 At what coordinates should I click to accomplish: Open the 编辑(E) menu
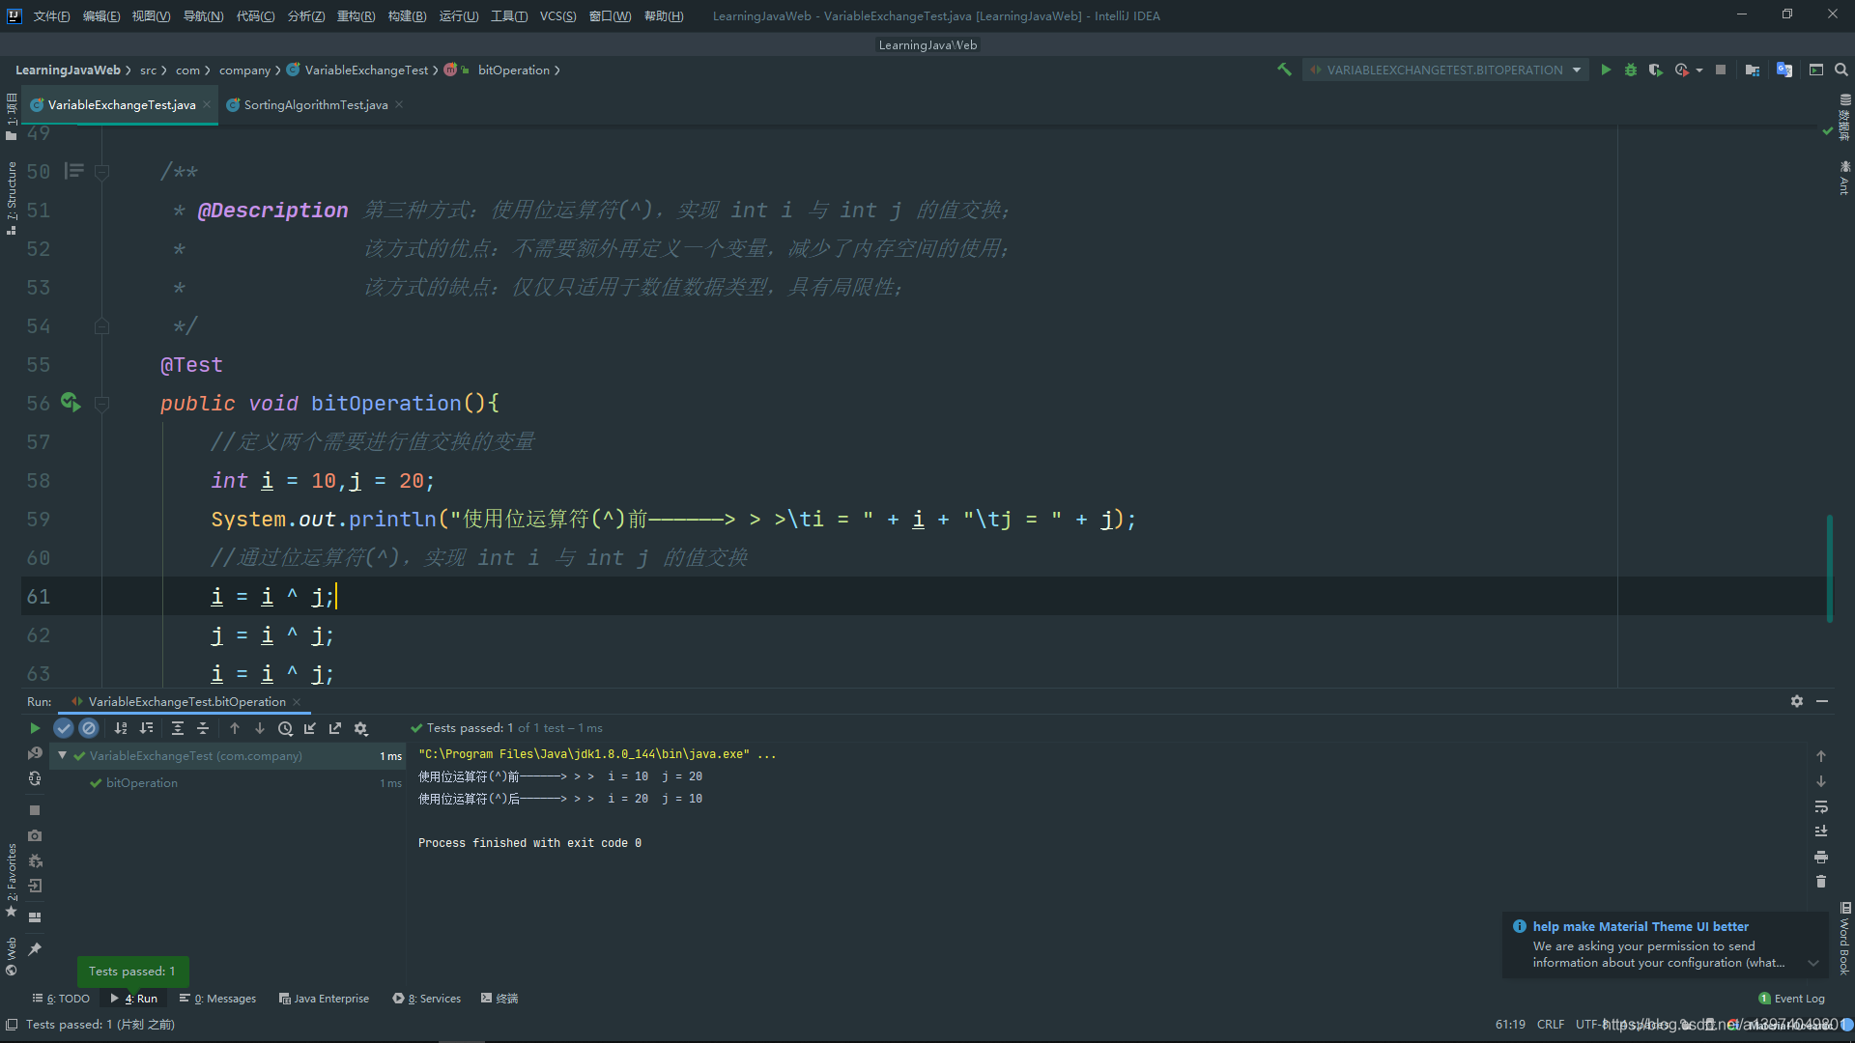pyautogui.click(x=101, y=15)
